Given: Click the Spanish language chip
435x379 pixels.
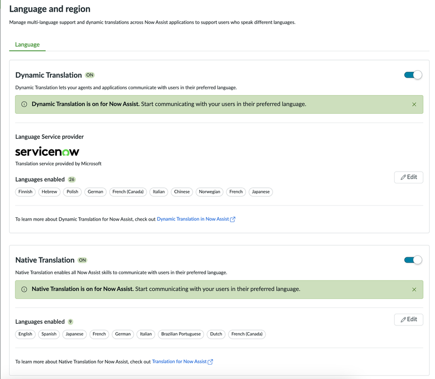Looking at the screenshot, I should point(49,334).
